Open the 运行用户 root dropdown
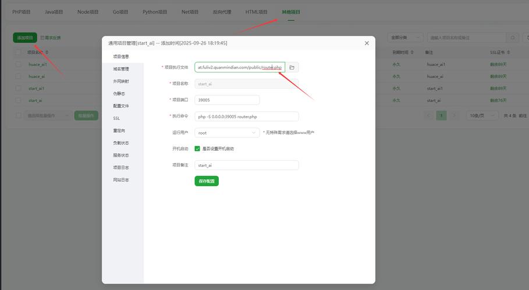 coord(227,133)
